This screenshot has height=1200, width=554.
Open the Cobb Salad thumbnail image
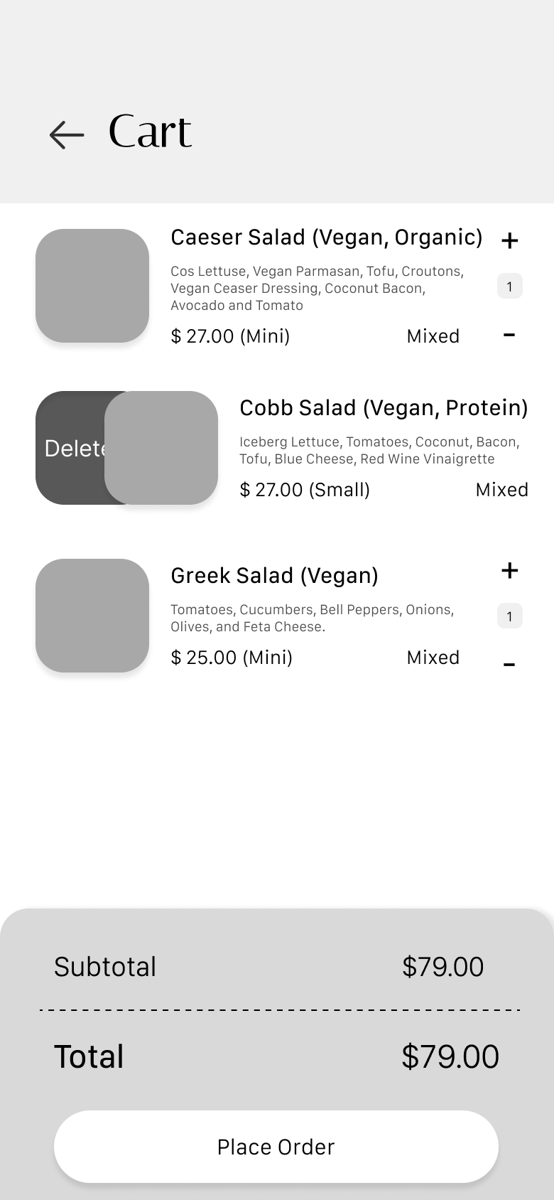pos(162,448)
